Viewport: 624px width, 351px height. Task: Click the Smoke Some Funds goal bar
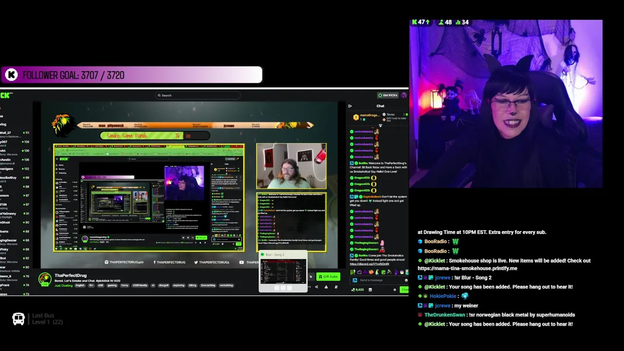155,136
